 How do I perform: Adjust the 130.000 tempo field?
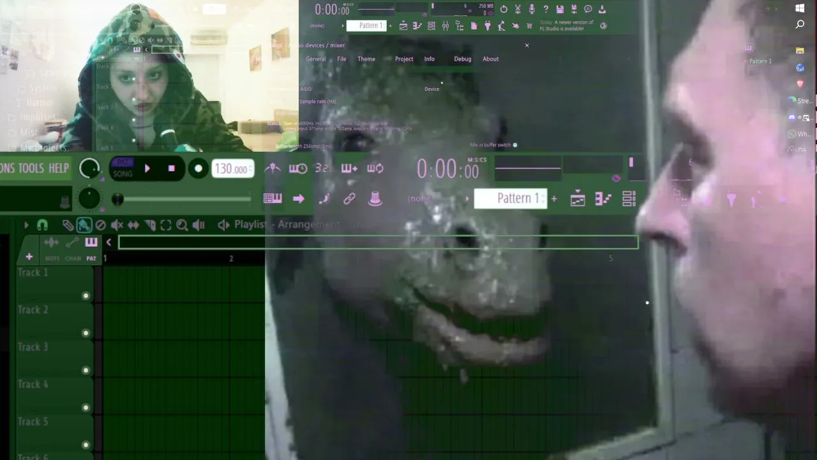(232, 169)
